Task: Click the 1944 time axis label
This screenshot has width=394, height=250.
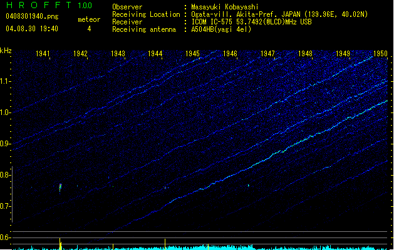Action: (155, 54)
